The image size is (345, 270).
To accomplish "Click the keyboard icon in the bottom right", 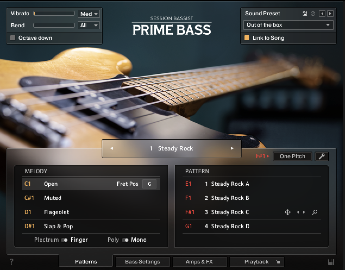I will pos(331,262).
